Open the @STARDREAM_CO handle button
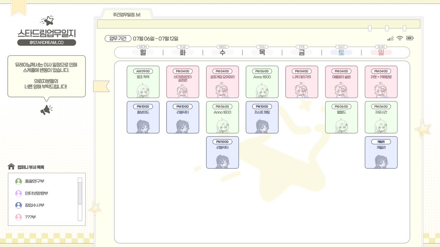 pos(47,42)
